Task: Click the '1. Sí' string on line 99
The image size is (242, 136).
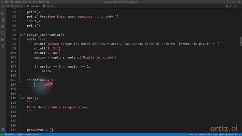Action: pyautogui.click(x=52, y=48)
